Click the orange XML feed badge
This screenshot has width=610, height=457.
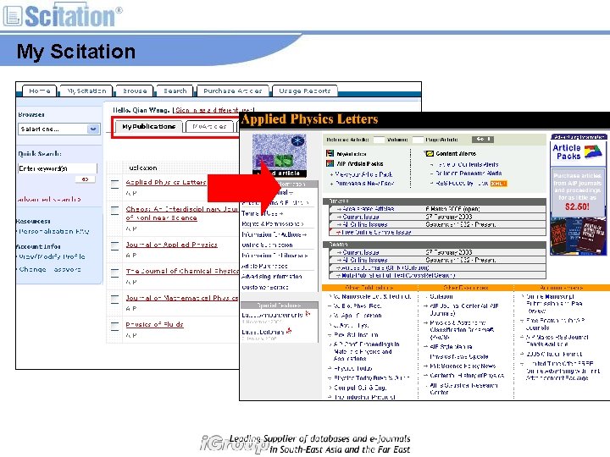[x=498, y=184]
